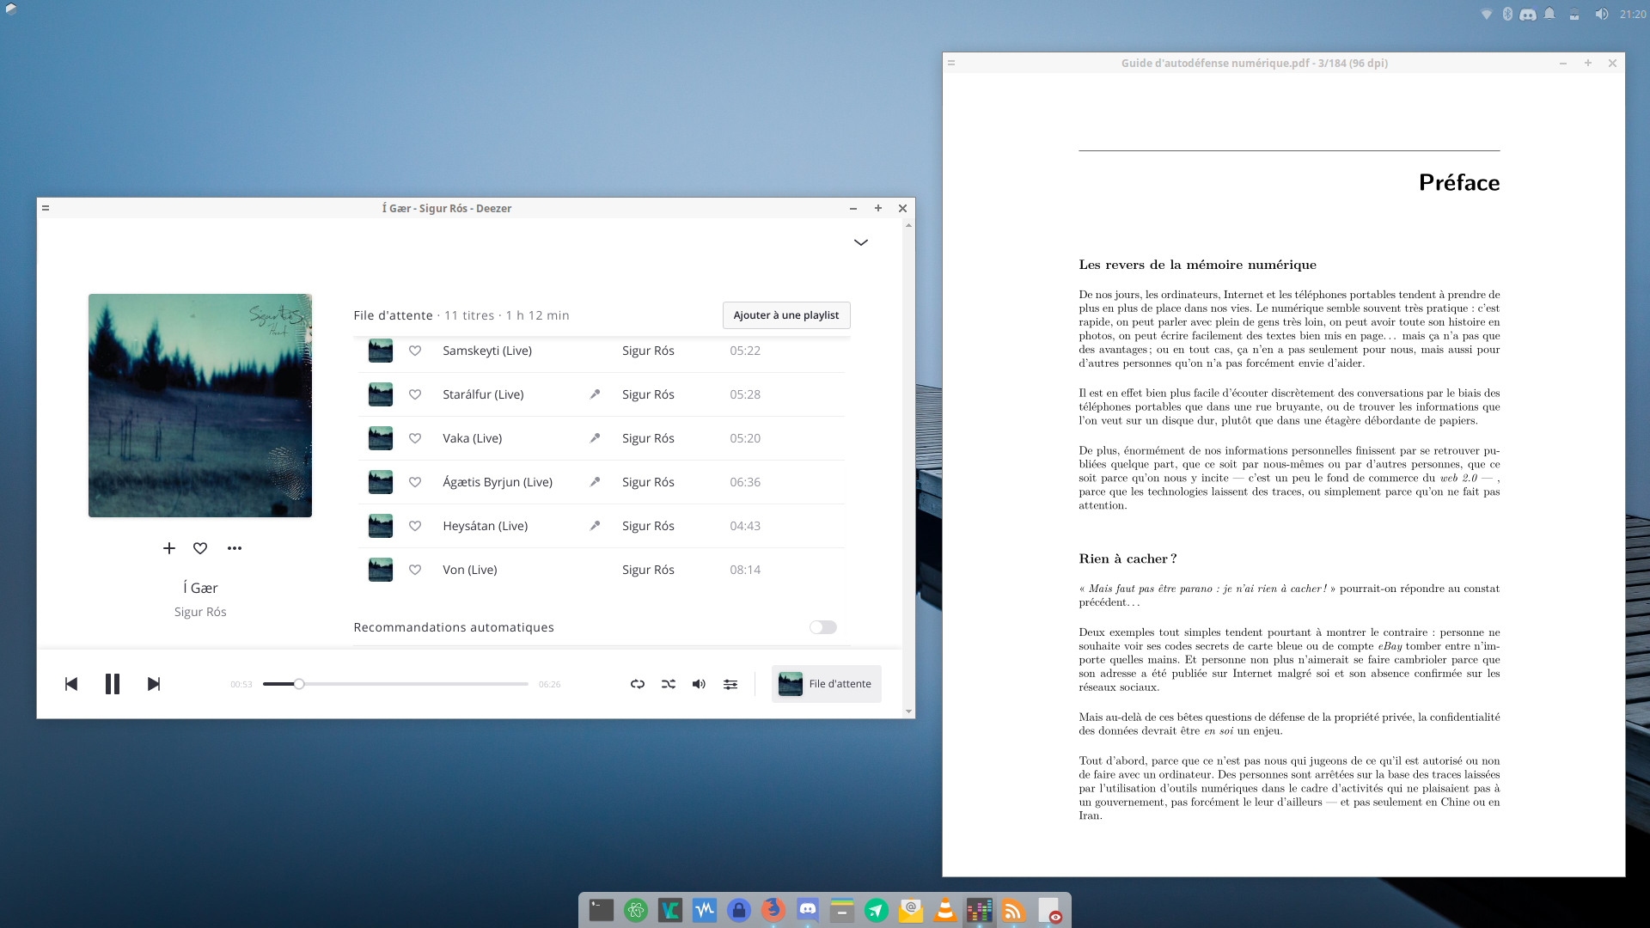Screen dimensions: 1650x928
Task: Click the Bluetooth tray icon
Action: (1507, 14)
